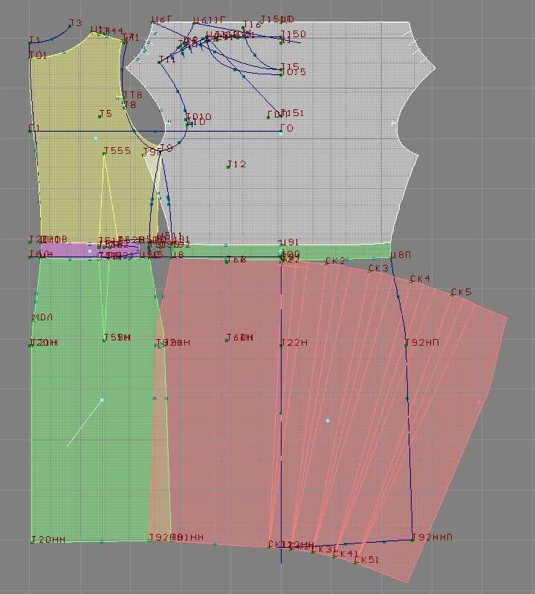Image resolution: width=535 pixels, height=594 pixels.
Task: Select point T92НП on the skirt
Action: coord(406,345)
